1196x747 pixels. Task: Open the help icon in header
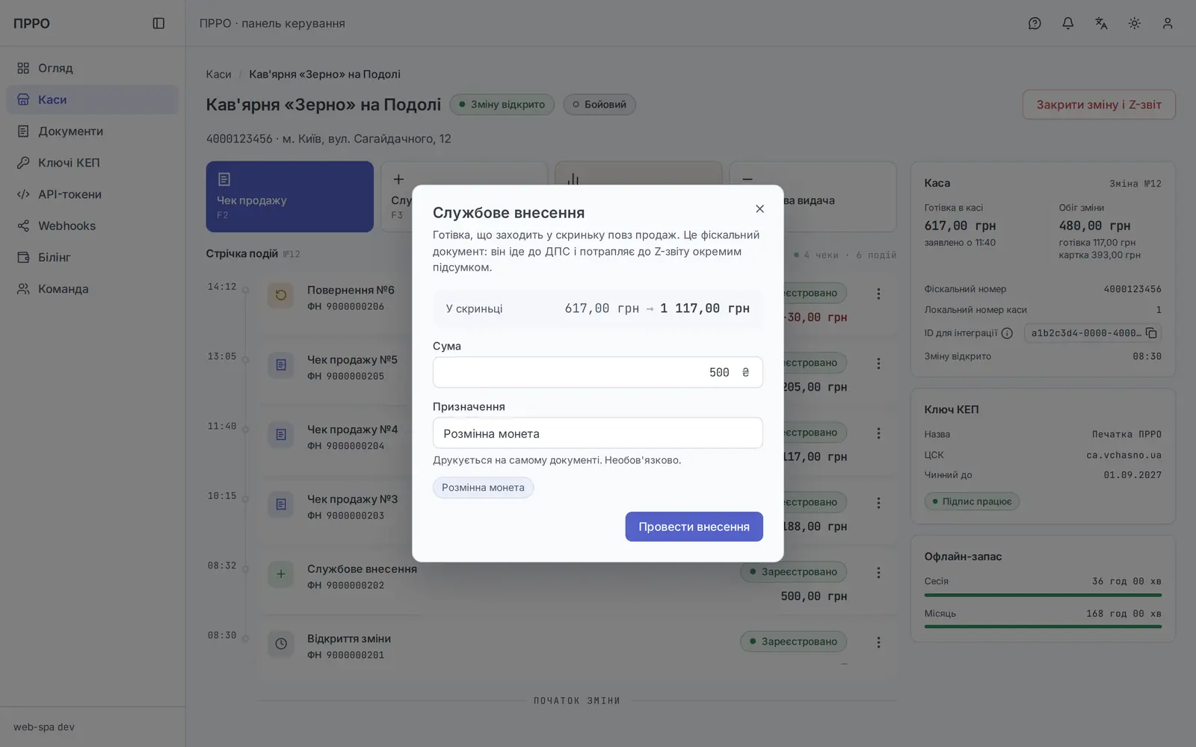[1035, 23]
